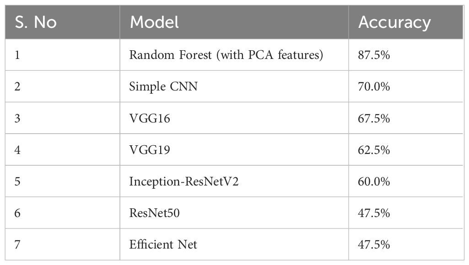The height and width of the screenshot is (265, 469).
Task: Click serial number 4 cell
Action: point(18,150)
